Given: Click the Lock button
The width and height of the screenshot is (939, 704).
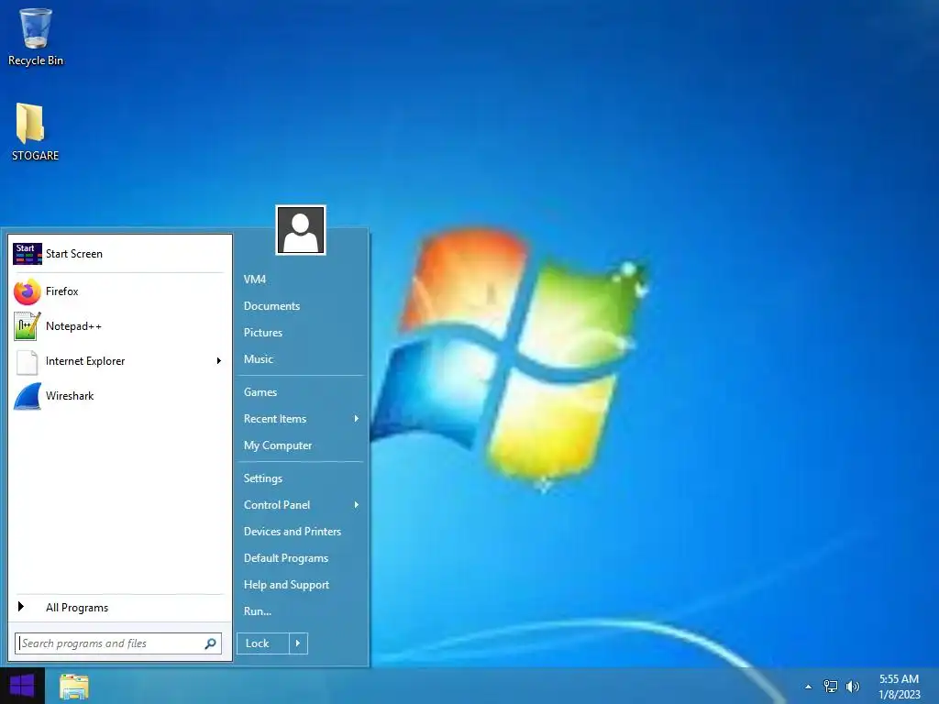Looking at the screenshot, I should [x=263, y=643].
